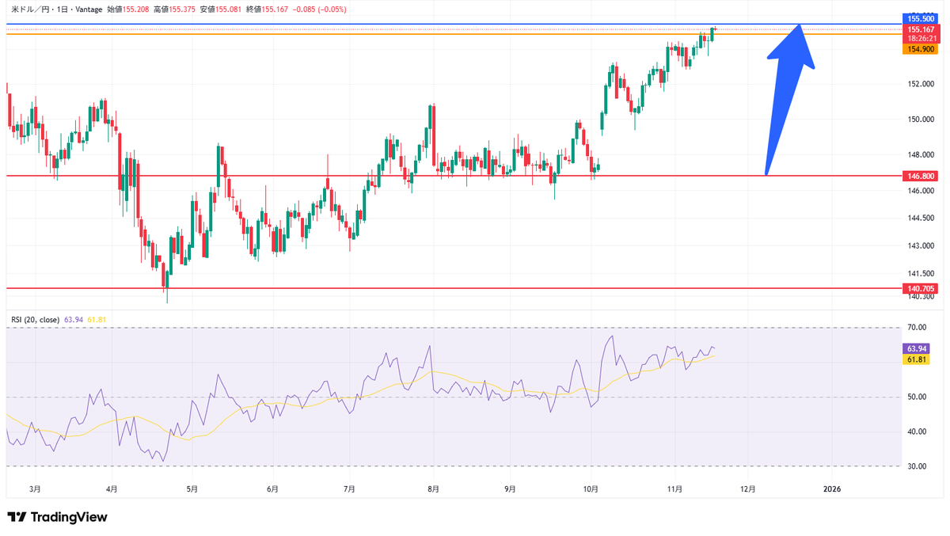Click the 30.00 RSI axis tick
The height and width of the screenshot is (536, 950).
918,466
